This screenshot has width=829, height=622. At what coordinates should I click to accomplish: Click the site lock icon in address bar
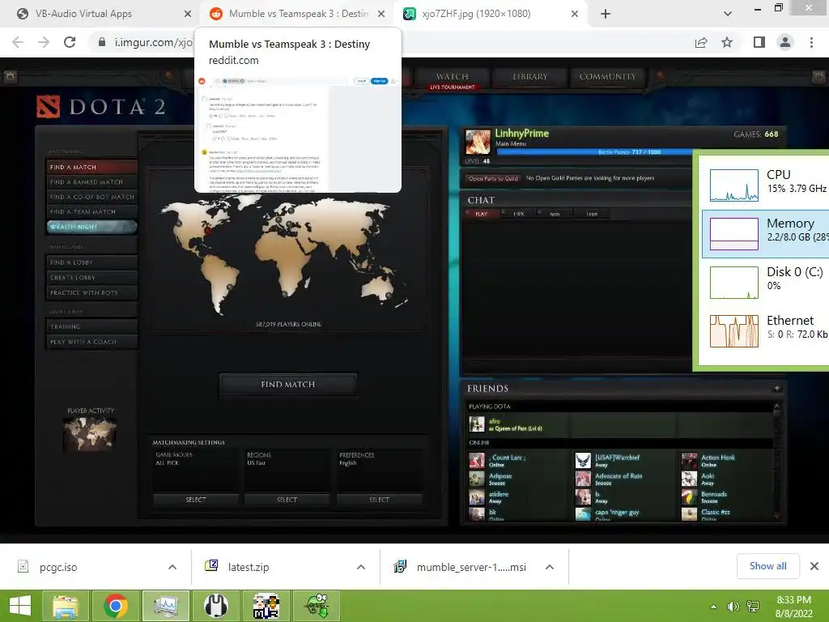coord(102,42)
